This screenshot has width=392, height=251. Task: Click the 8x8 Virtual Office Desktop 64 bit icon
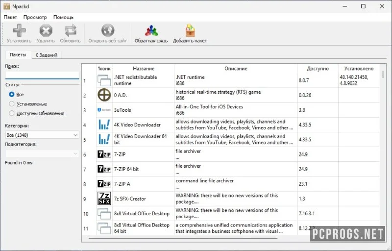pos(104,228)
